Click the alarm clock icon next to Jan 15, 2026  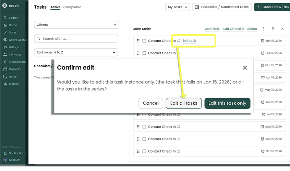pos(263,41)
